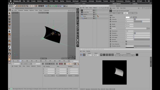Toggle the Cast shadows checkbox
Viewport: 160px width, 90px height.
tap(126, 44)
